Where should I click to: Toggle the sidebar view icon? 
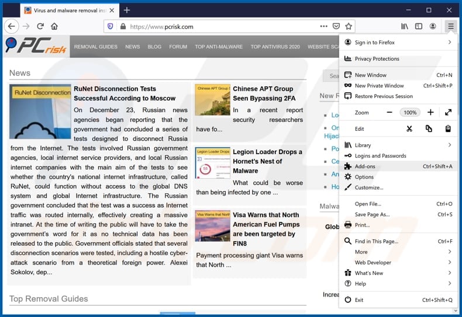point(418,26)
